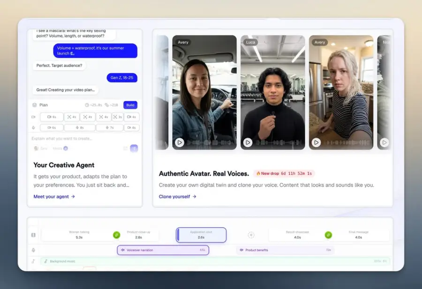Select the 'Final message' 4.0s timeline clip
This screenshot has width=422, height=289.
coord(359,235)
